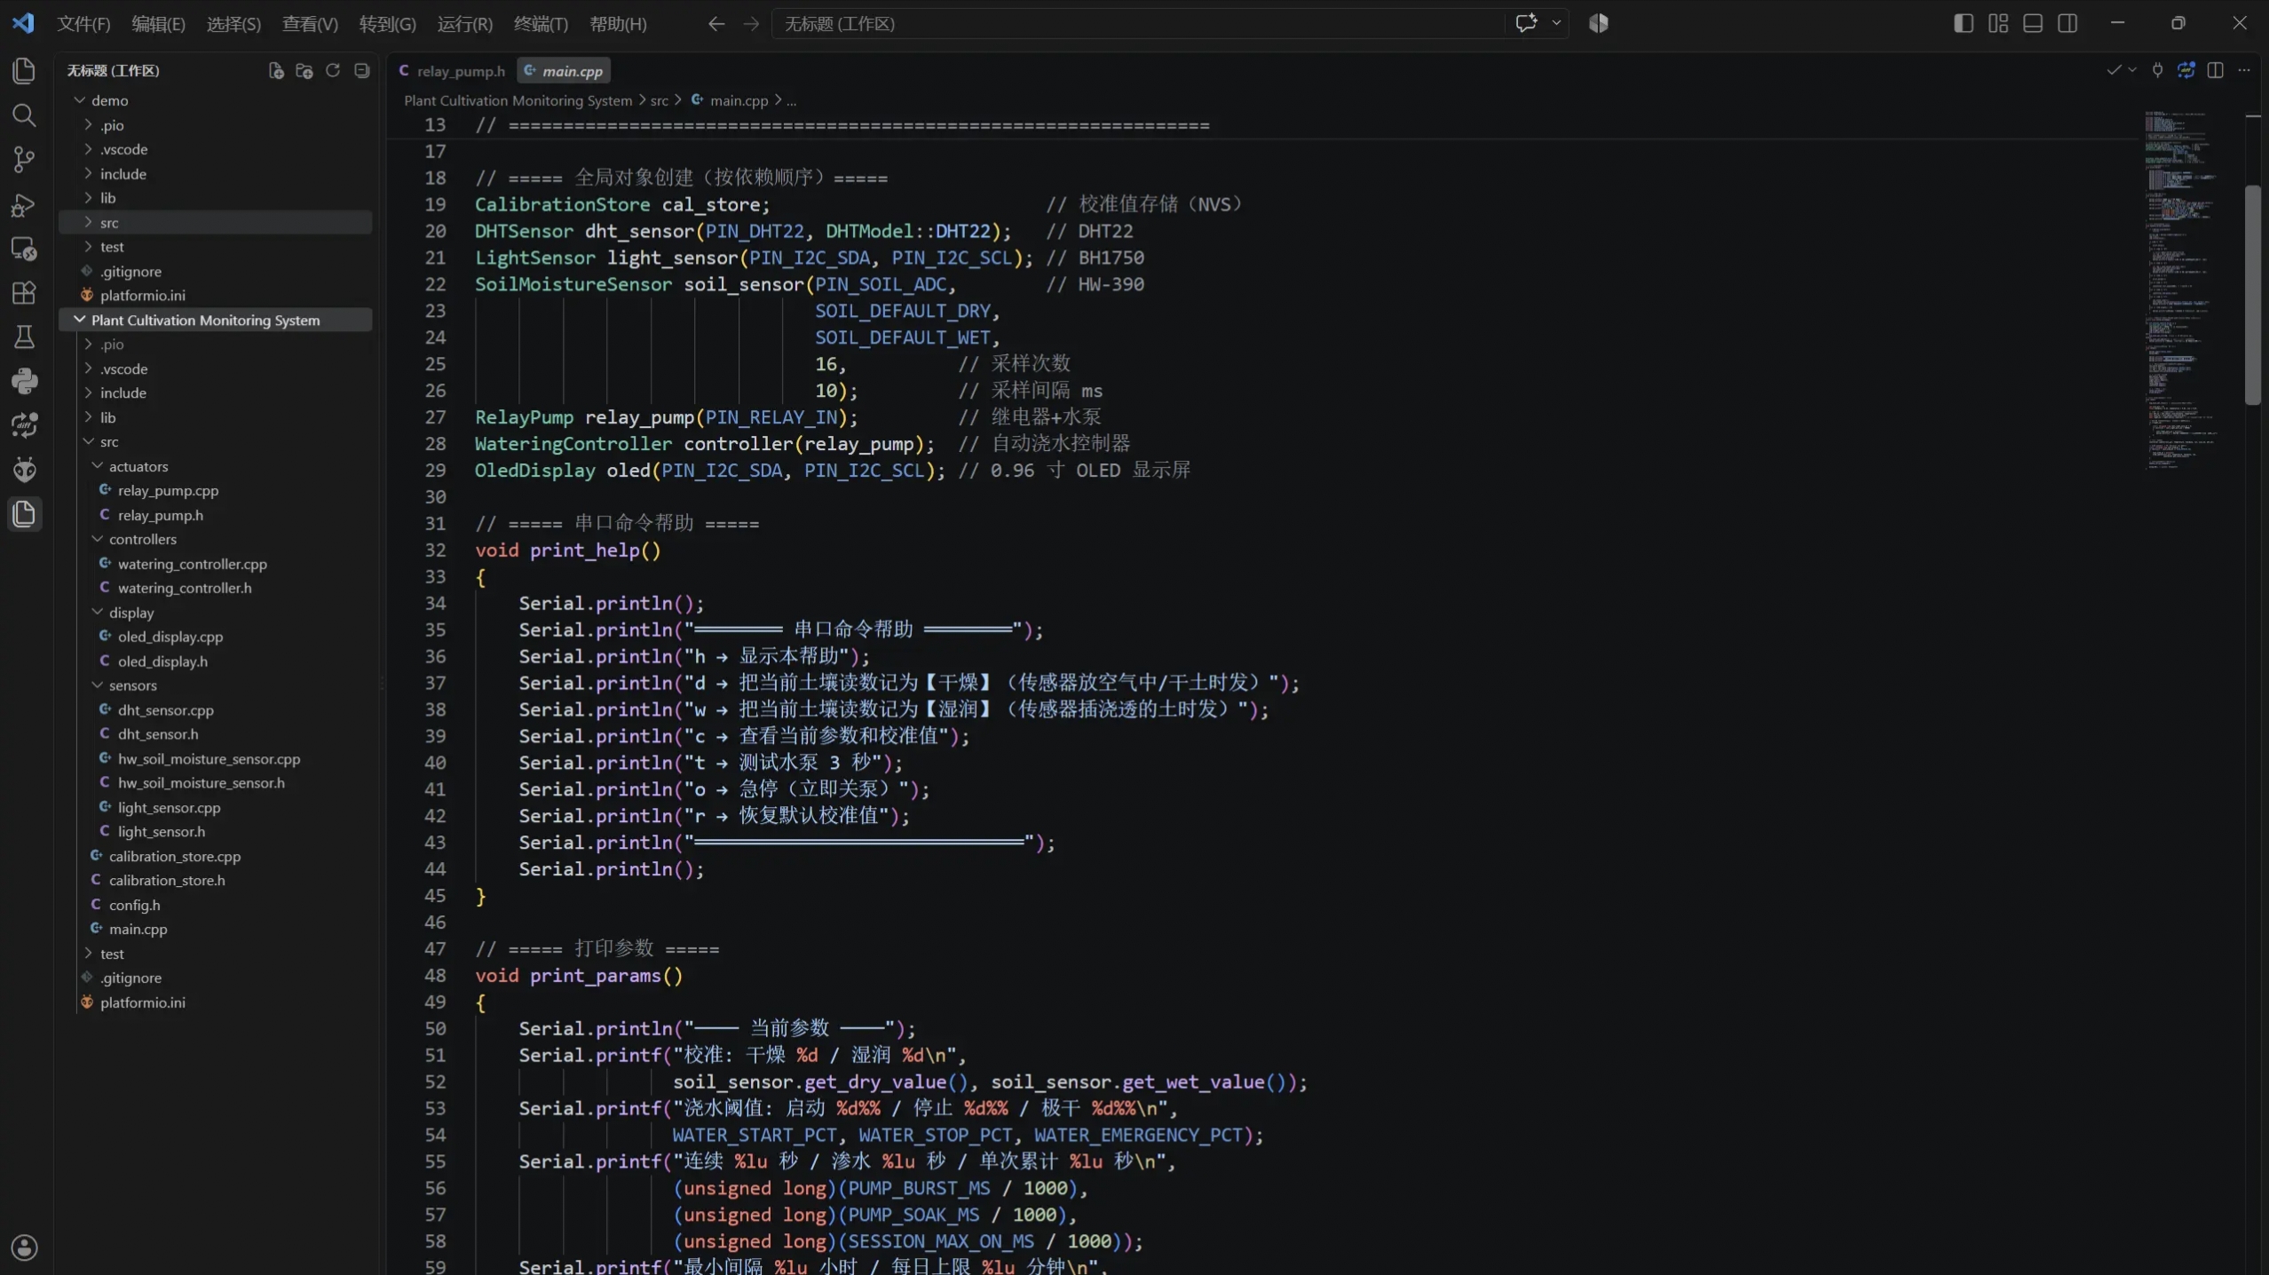Open the Accounts menu icon
Viewport: 2269px width, 1275px height.
click(x=24, y=1247)
